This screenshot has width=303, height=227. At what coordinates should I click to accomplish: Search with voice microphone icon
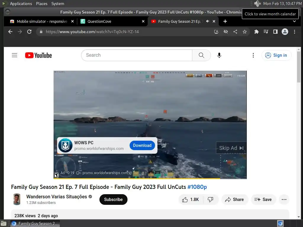coord(219,55)
